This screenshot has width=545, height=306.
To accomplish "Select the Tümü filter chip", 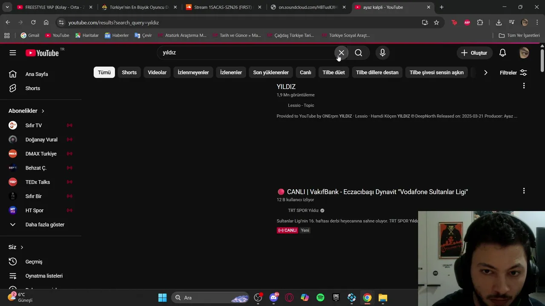I will [x=104, y=72].
